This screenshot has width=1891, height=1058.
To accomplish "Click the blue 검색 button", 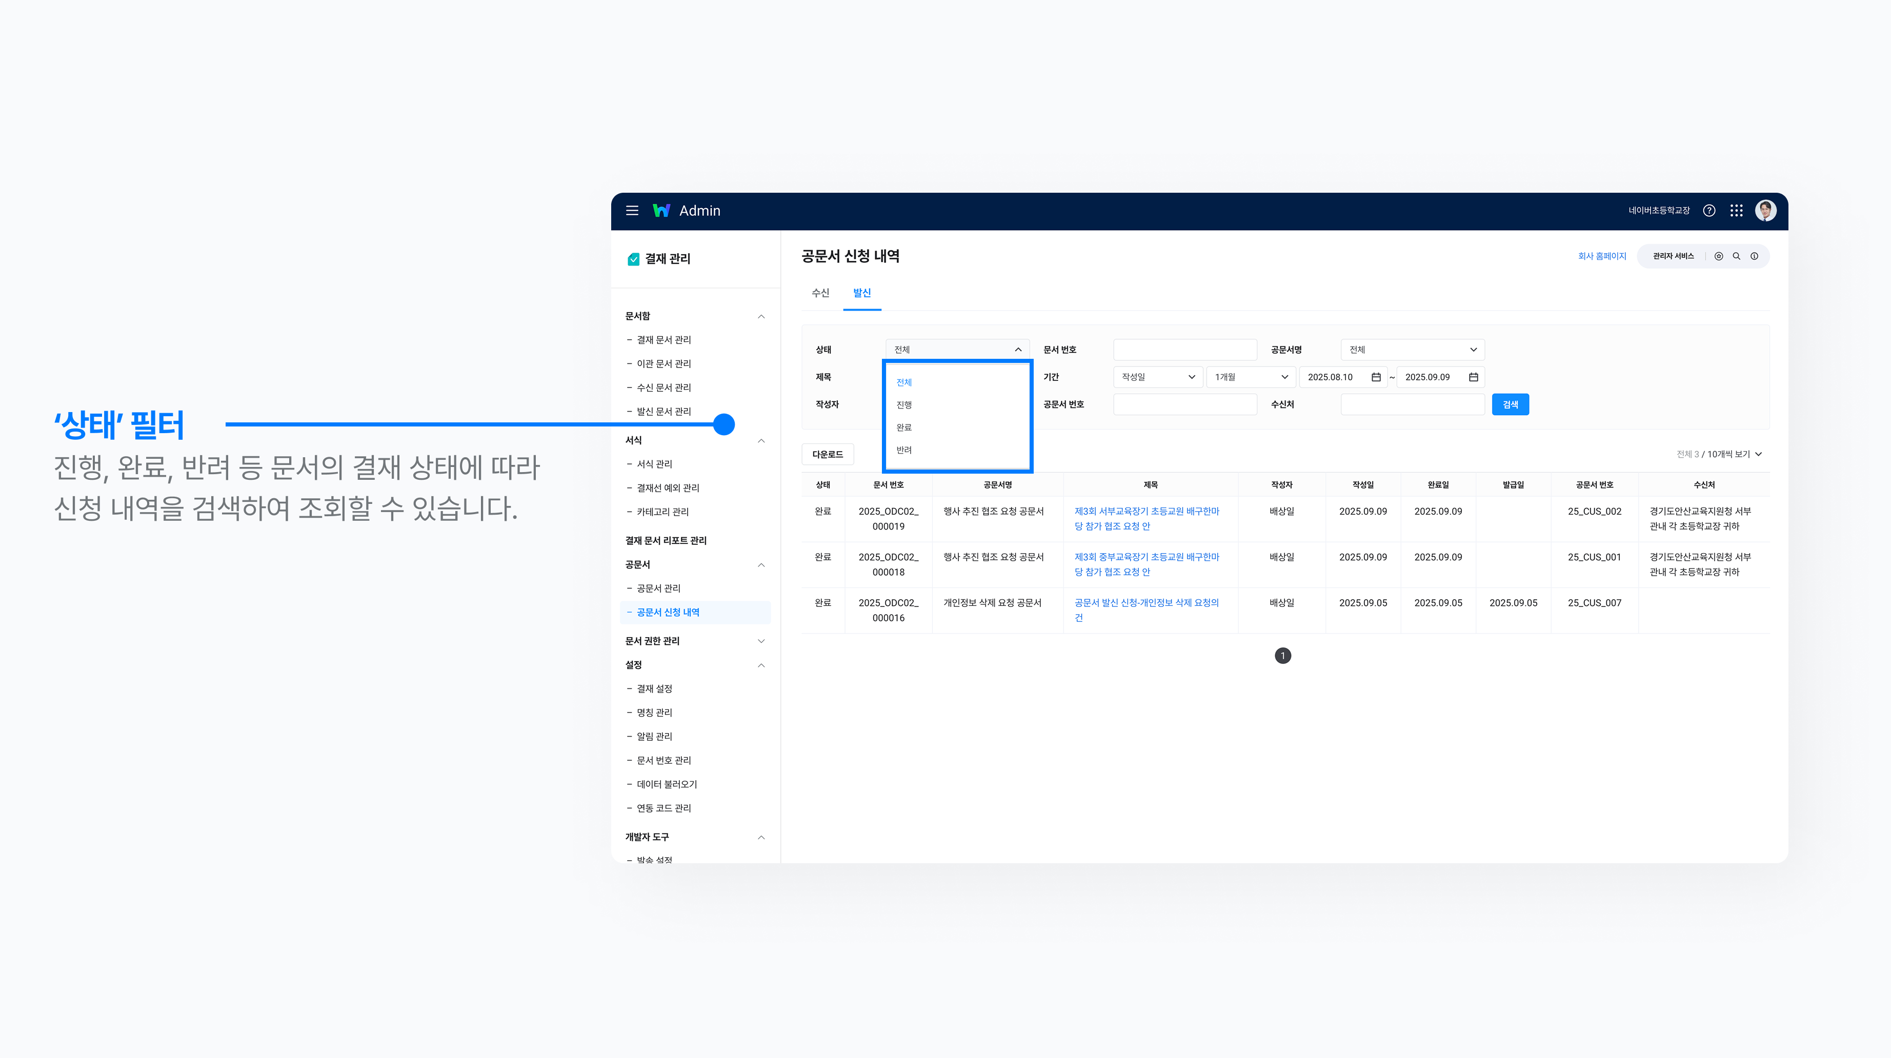I will 1510,404.
